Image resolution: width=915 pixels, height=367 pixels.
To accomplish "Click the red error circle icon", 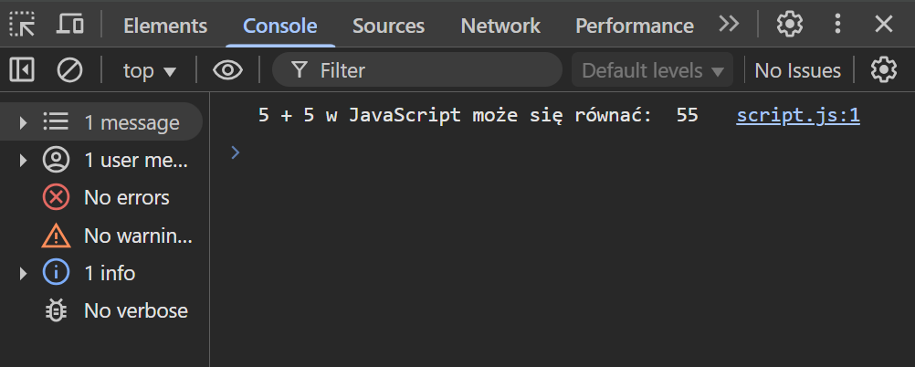I will (56, 198).
